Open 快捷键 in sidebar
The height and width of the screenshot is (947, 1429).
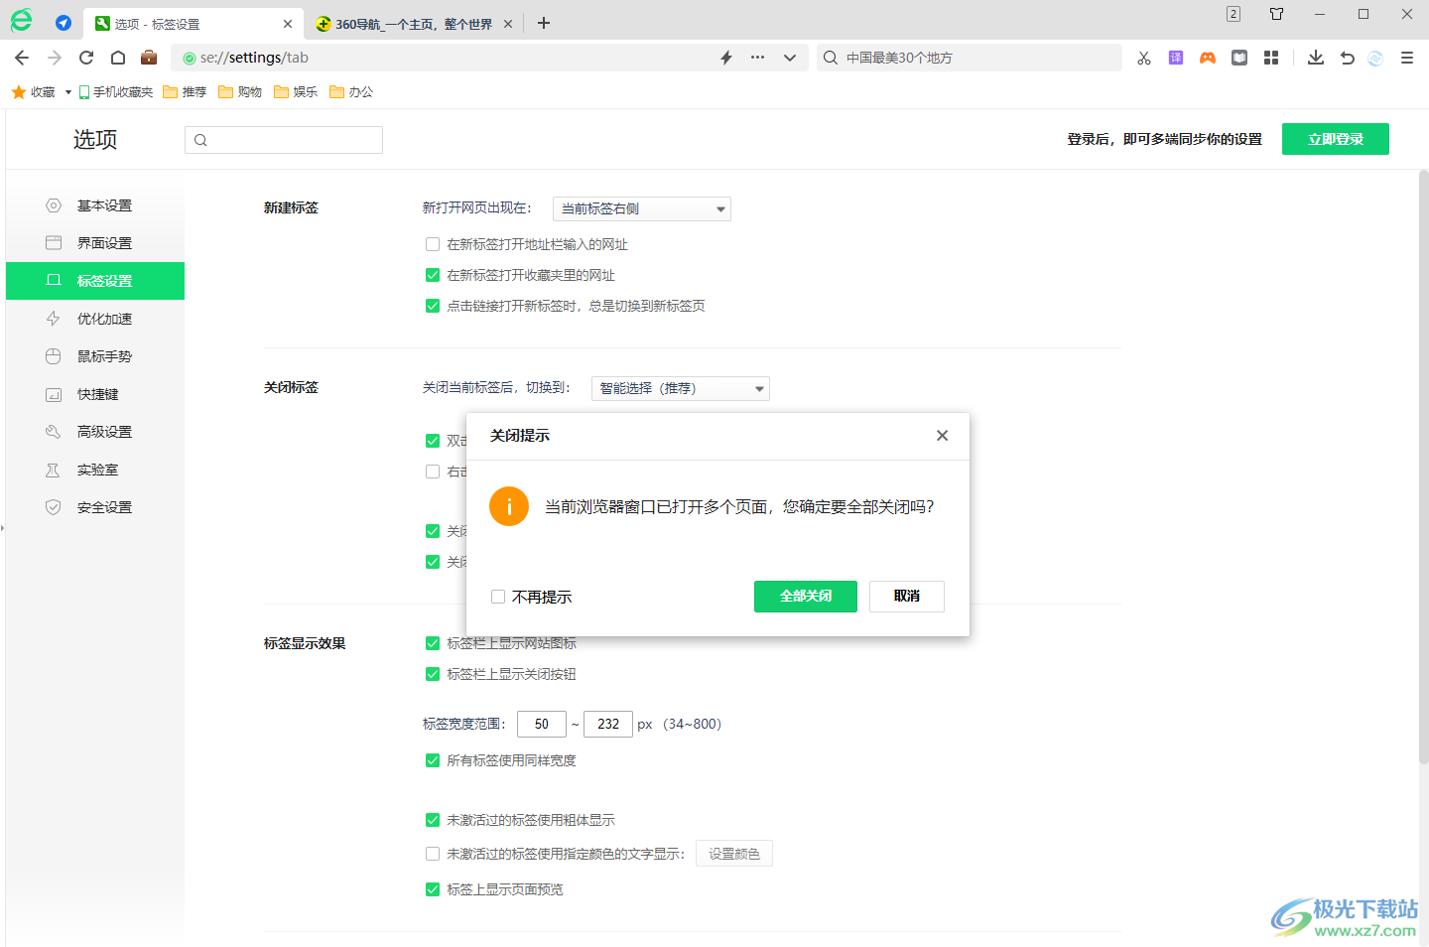[x=95, y=394]
